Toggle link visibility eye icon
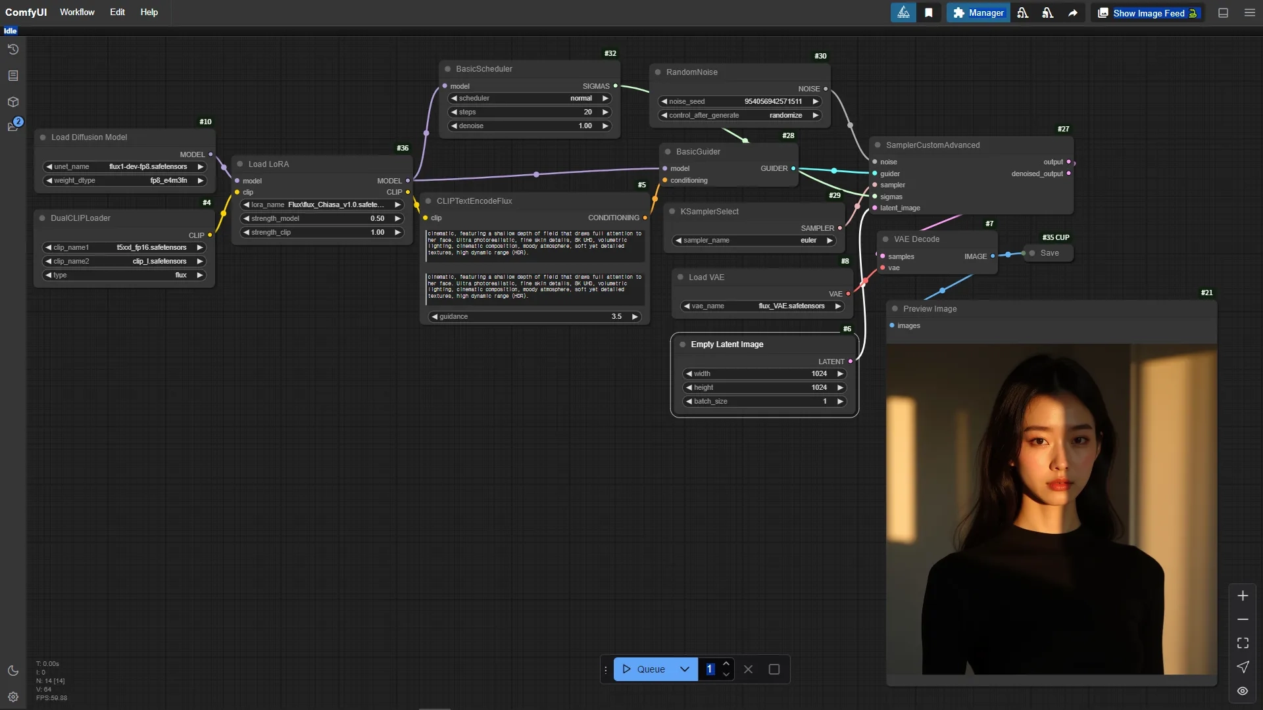The height and width of the screenshot is (710, 1263). pyautogui.click(x=1242, y=691)
